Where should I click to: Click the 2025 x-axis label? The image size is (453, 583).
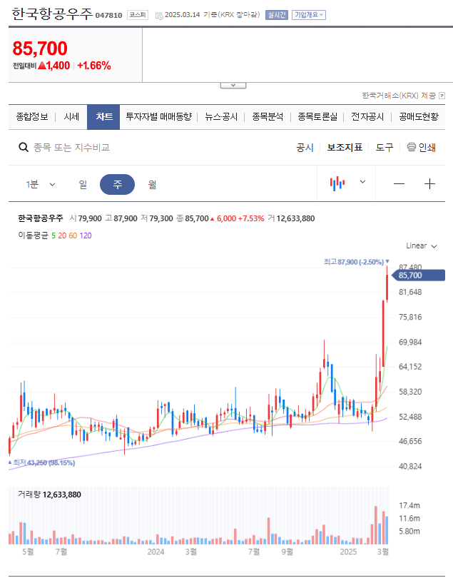click(x=348, y=552)
